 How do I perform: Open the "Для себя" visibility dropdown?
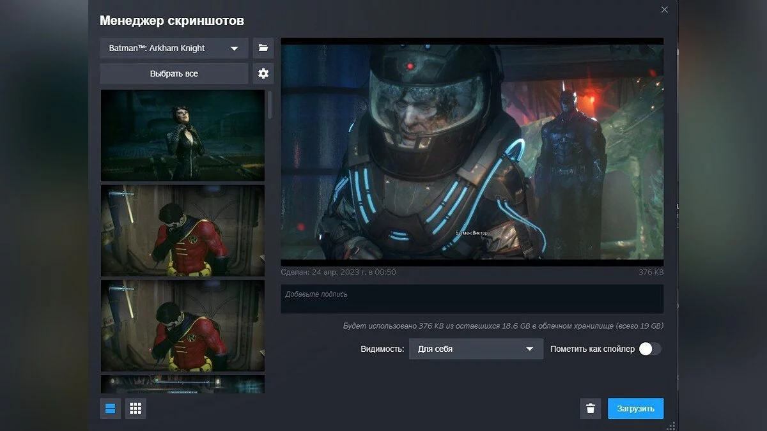point(476,349)
